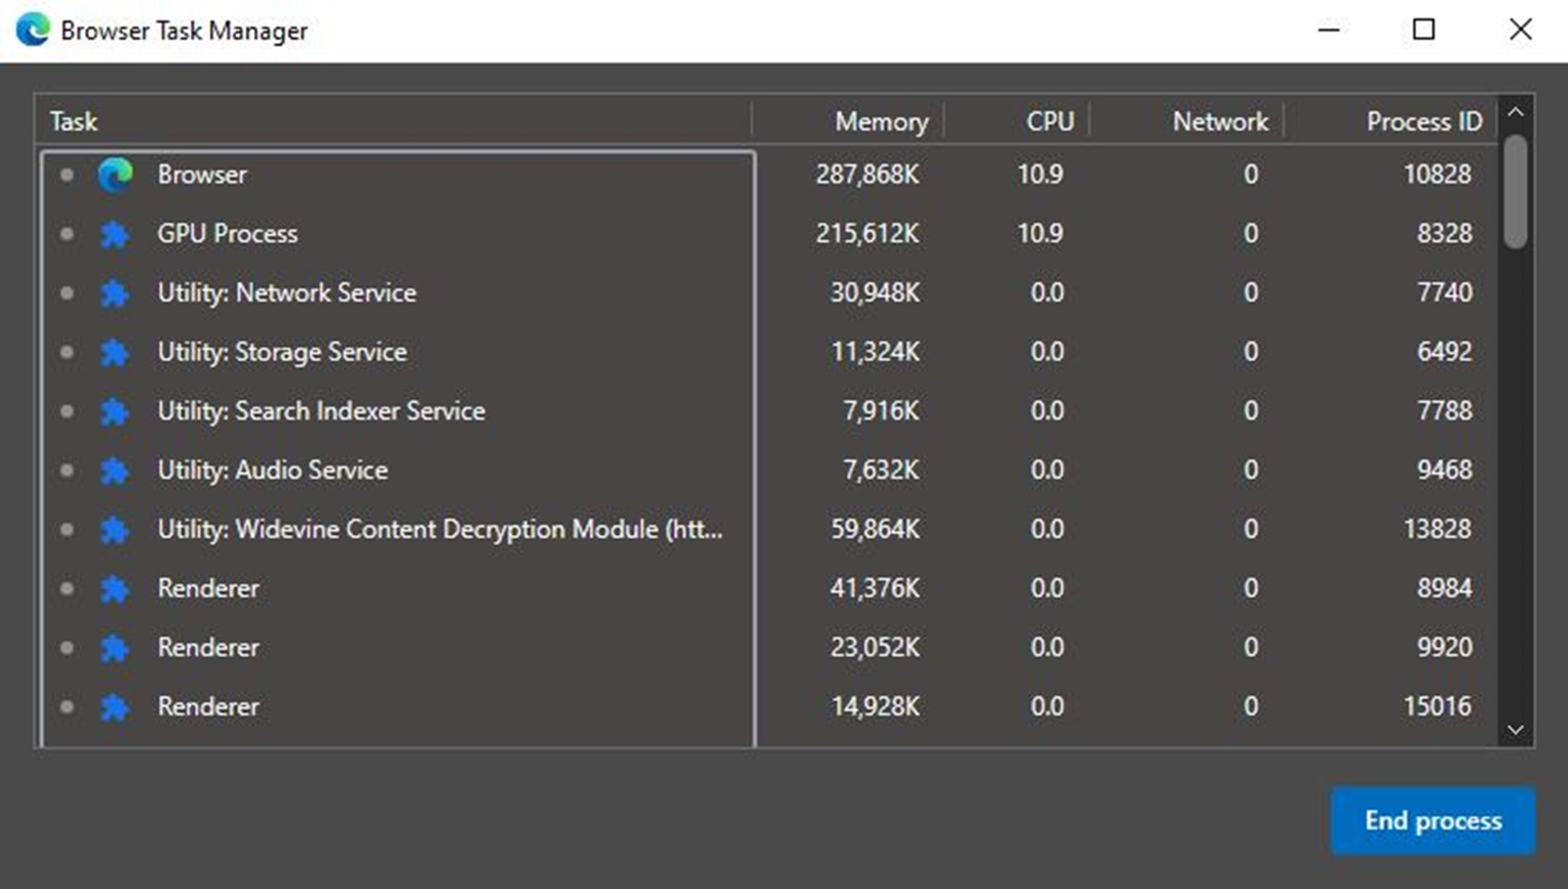Click the GPU Process puzzle-piece icon
This screenshot has height=889, width=1568.
click(x=117, y=233)
